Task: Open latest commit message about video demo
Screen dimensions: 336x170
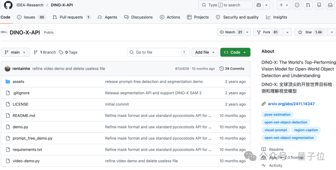Action: [x=68, y=68]
